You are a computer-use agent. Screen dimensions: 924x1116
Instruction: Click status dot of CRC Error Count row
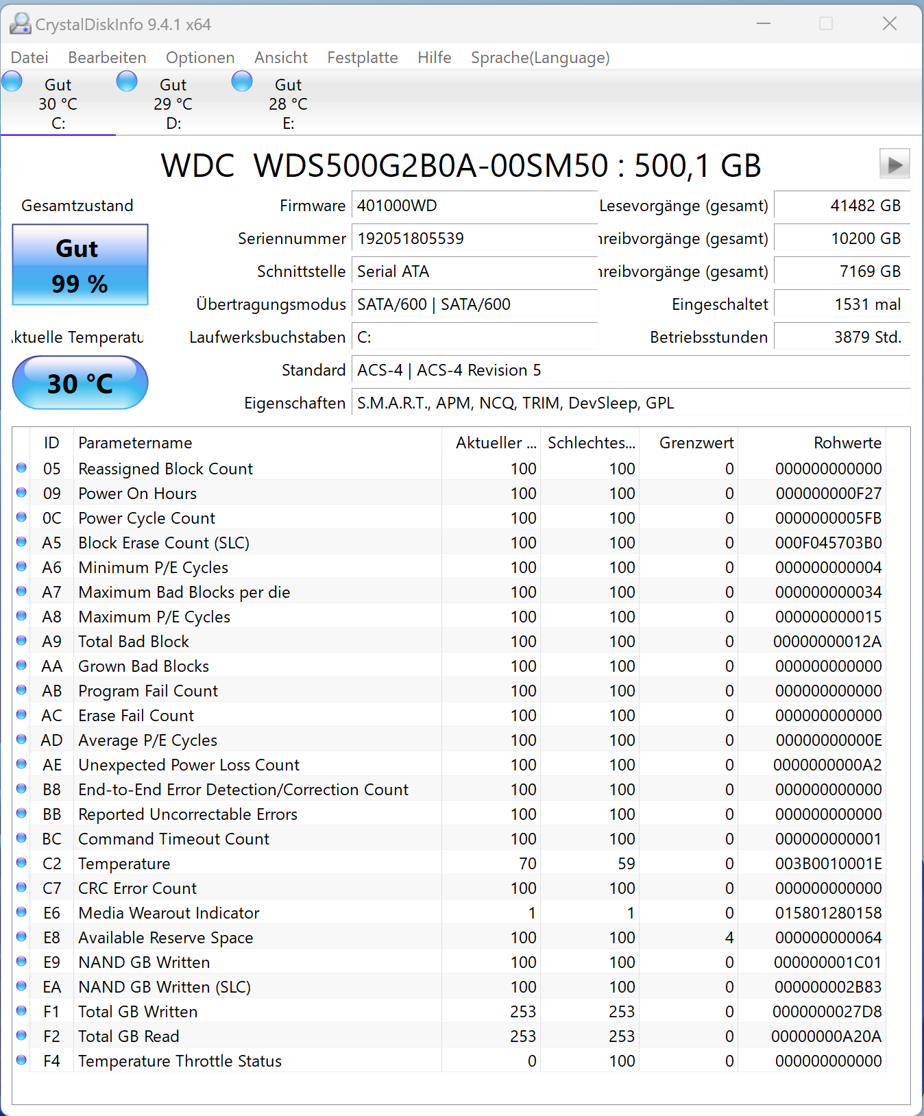(x=21, y=887)
